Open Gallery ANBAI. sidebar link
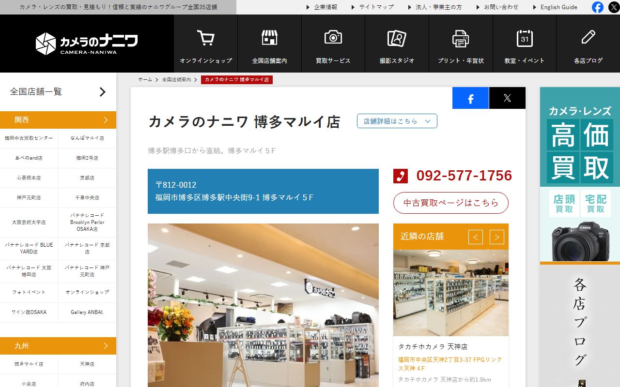 click(87, 312)
